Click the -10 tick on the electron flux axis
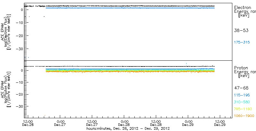This screenshot has width=256, height=131. [x=19, y=23]
